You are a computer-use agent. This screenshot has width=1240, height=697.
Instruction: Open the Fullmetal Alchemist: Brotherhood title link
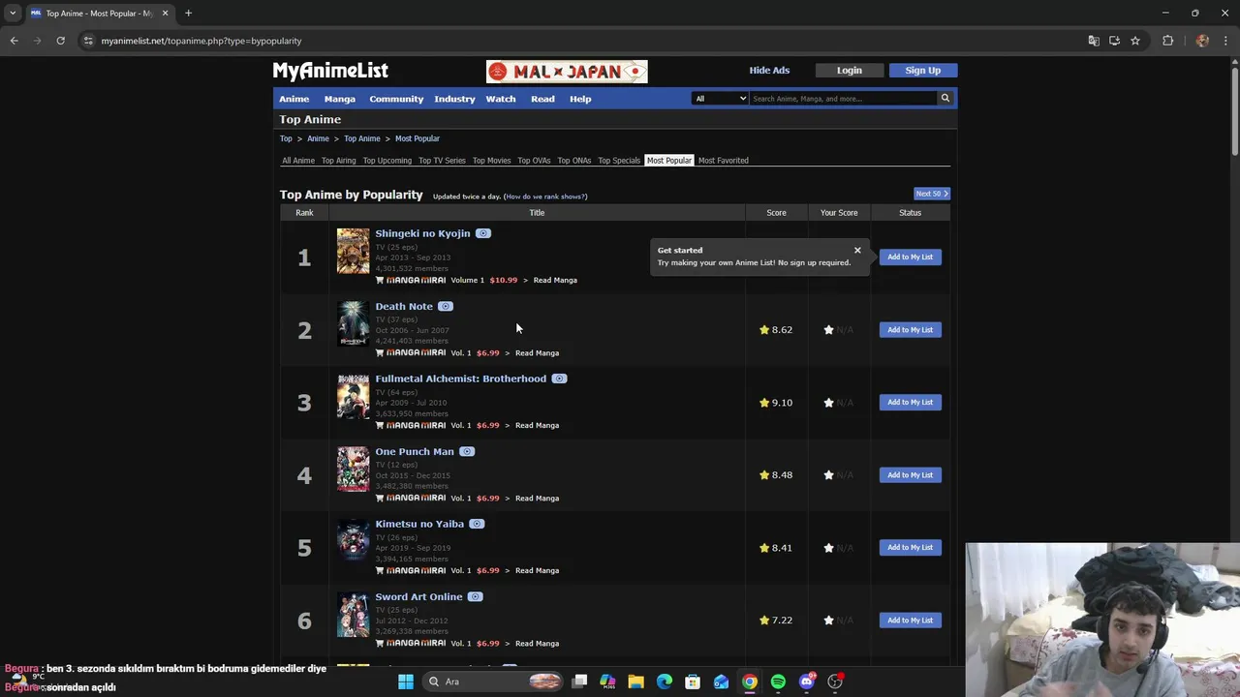(461, 379)
